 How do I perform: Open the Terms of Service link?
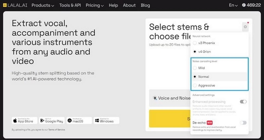point(56,130)
